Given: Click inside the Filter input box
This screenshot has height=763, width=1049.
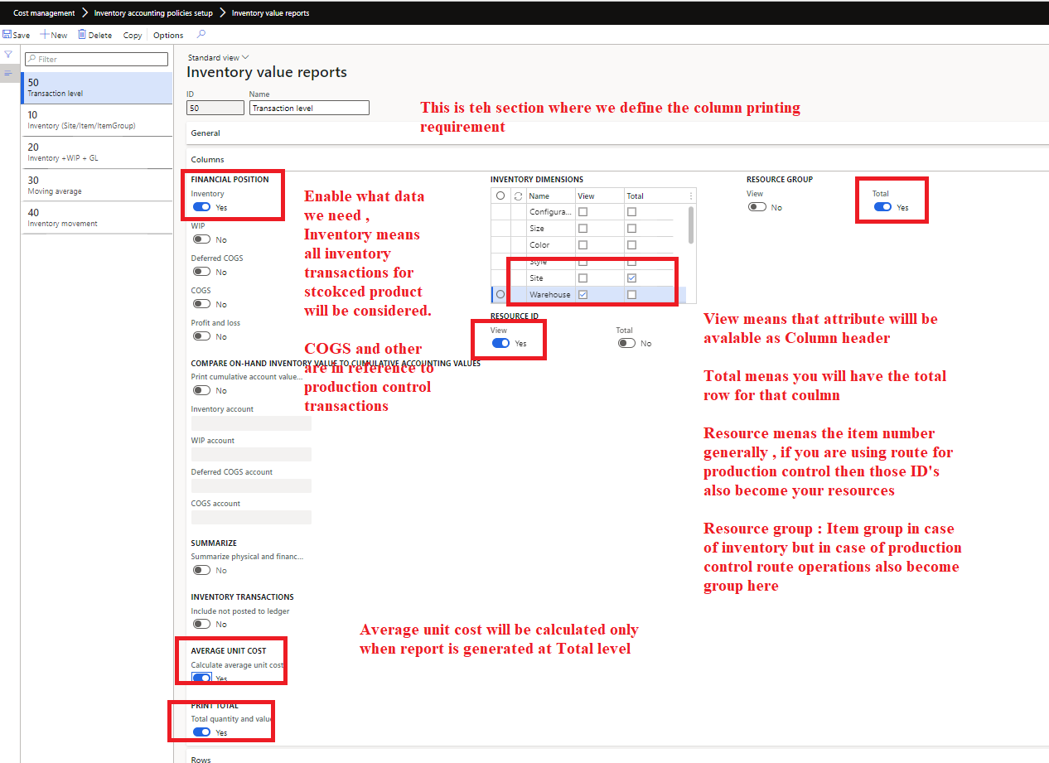Looking at the screenshot, I should tap(95, 60).
